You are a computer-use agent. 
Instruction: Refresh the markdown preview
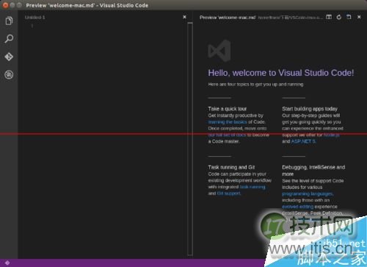click(x=339, y=17)
